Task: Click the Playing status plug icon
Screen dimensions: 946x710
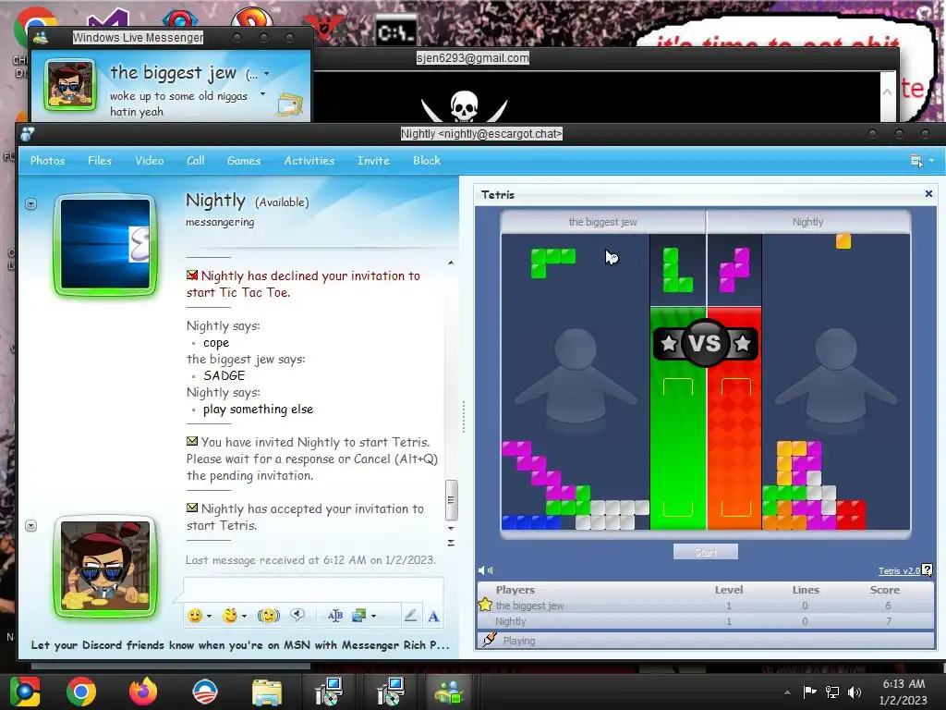Action: 490,640
